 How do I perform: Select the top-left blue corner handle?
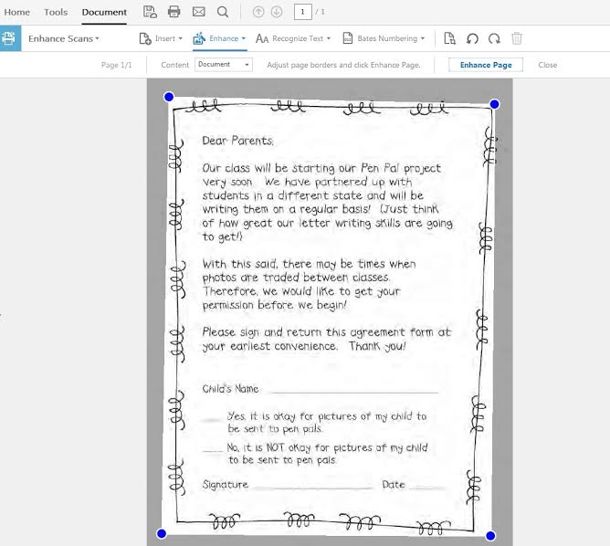(169, 97)
